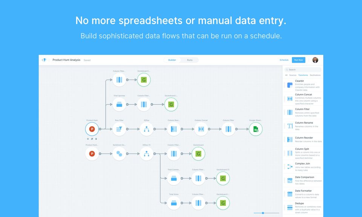The width and height of the screenshot is (362, 217).
Task: Open the Destinations tab in sidebar
Action: (x=315, y=75)
